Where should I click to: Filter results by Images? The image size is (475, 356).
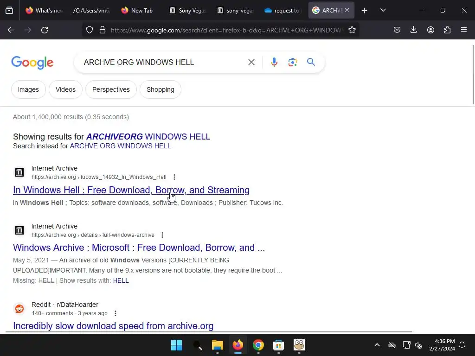(x=28, y=89)
